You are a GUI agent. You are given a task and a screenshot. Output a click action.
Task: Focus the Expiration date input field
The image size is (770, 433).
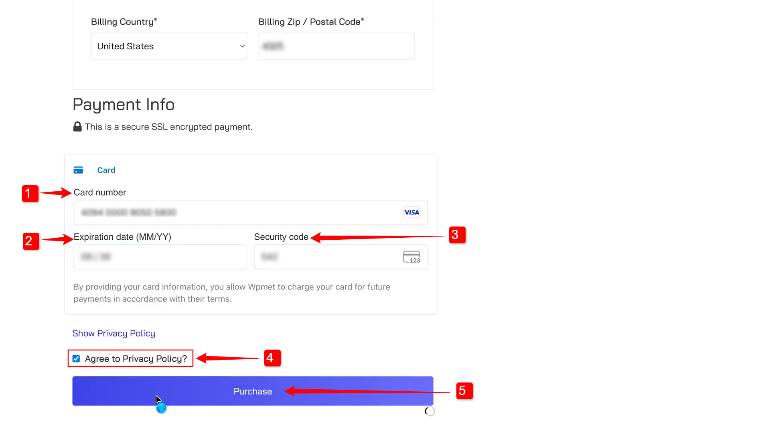(160, 257)
